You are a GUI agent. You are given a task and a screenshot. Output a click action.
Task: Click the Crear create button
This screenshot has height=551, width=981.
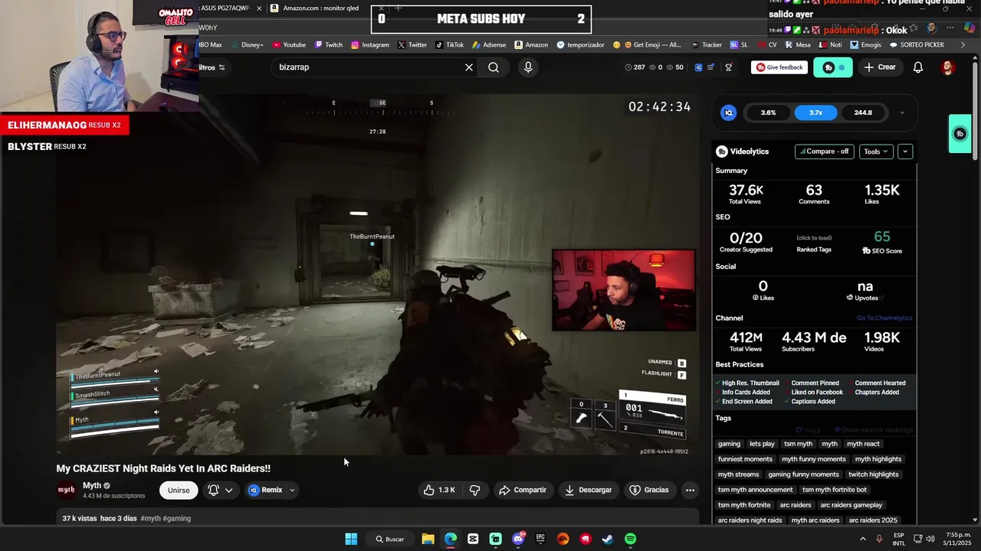tap(880, 67)
